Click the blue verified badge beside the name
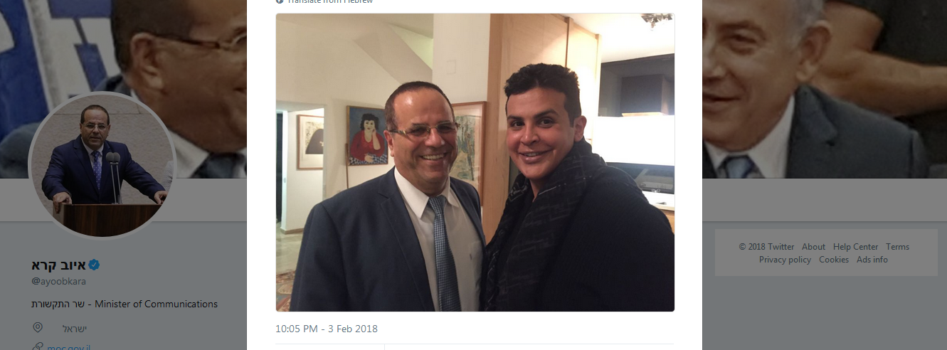Image resolution: width=947 pixels, height=350 pixels. click(x=95, y=265)
